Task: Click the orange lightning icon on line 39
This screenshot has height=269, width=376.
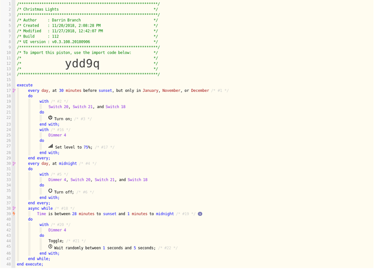Action: click(14, 214)
